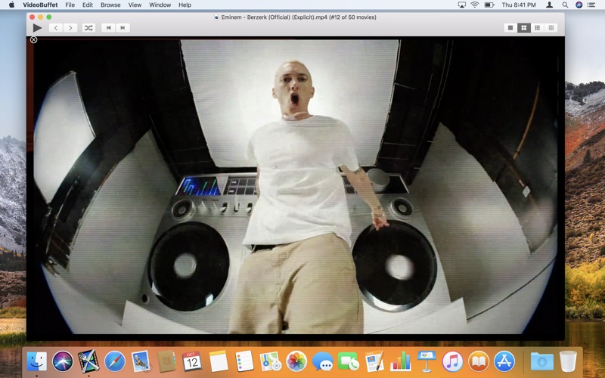Open Pages from the Dock
The height and width of the screenshot is (378, 605).
pos(374,362)
